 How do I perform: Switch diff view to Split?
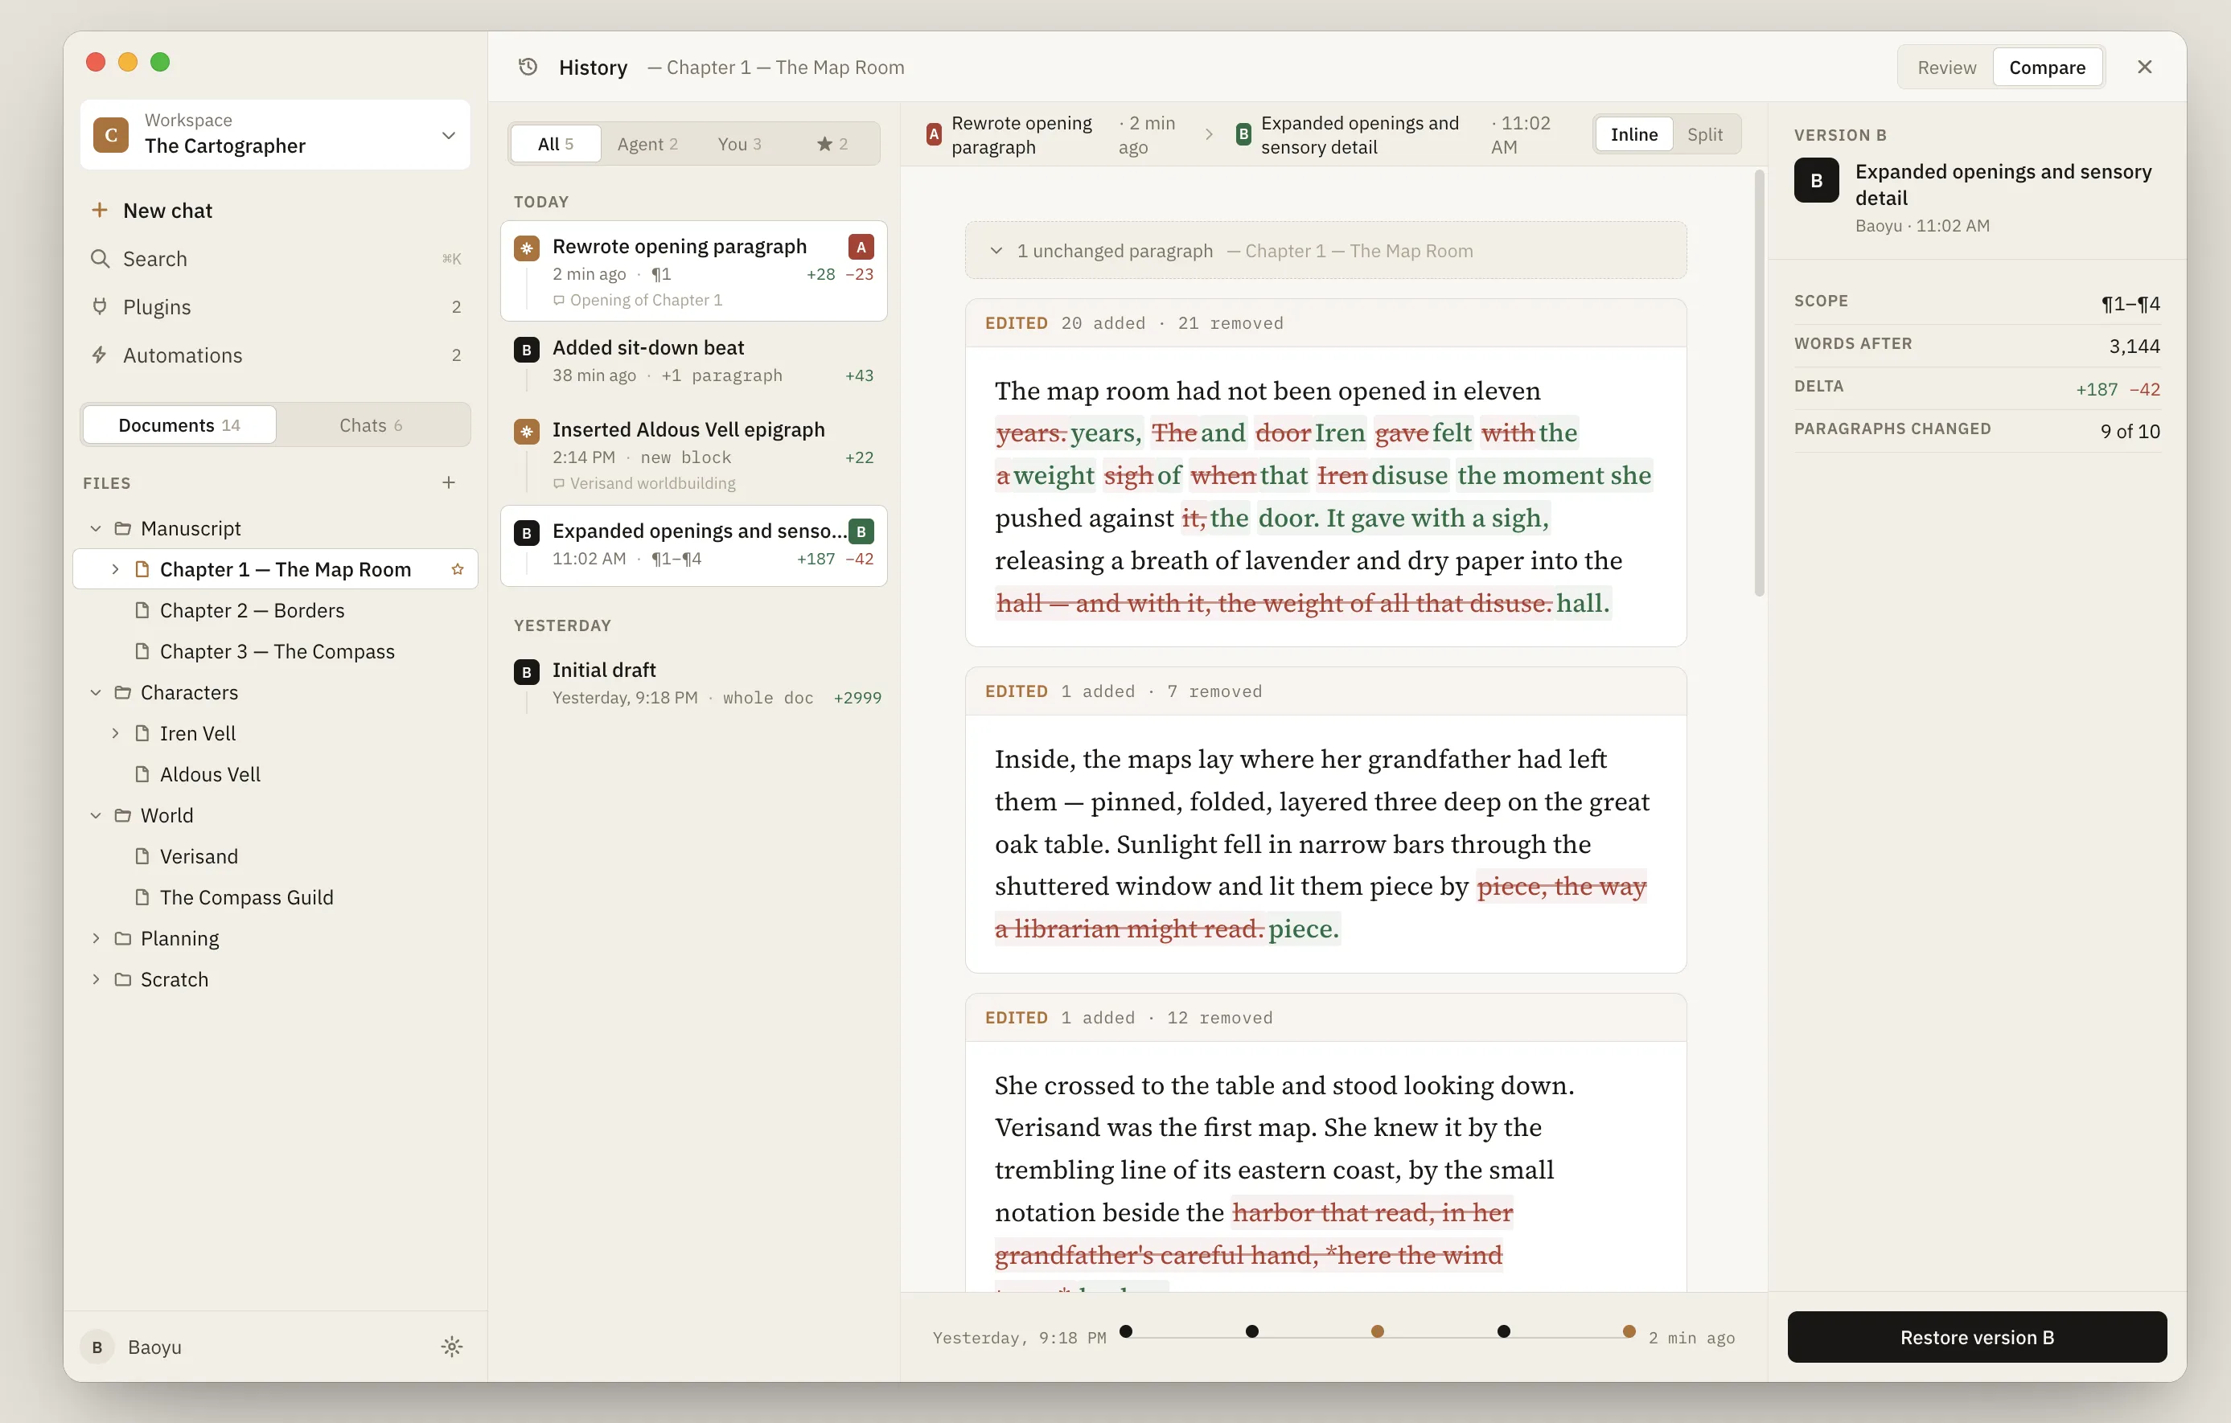[x=1704, y=134]
